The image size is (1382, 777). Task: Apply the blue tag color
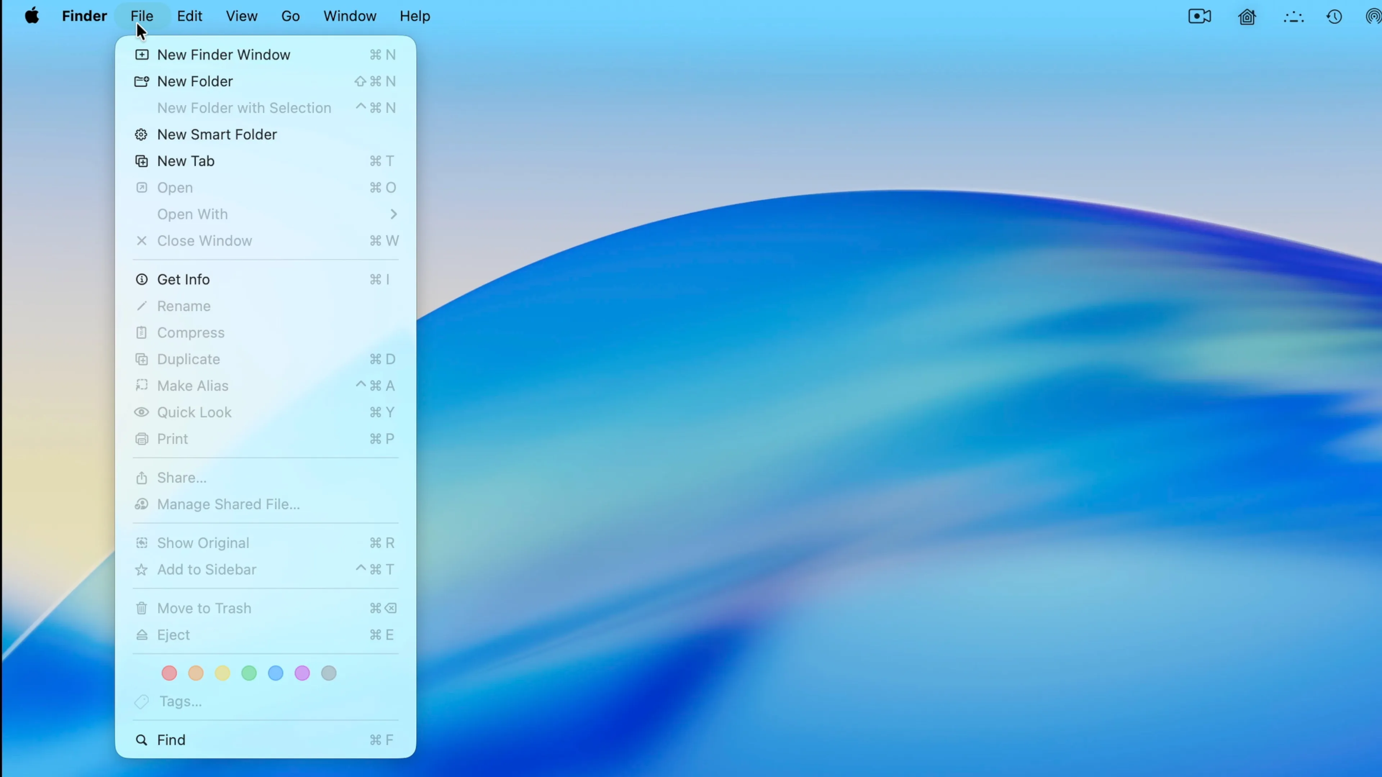276,673
